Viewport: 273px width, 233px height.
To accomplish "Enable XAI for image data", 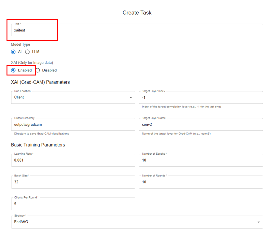I will click(13, 70).
